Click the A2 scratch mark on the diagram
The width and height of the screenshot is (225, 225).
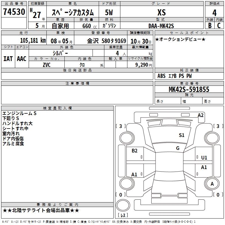(201, 115)
